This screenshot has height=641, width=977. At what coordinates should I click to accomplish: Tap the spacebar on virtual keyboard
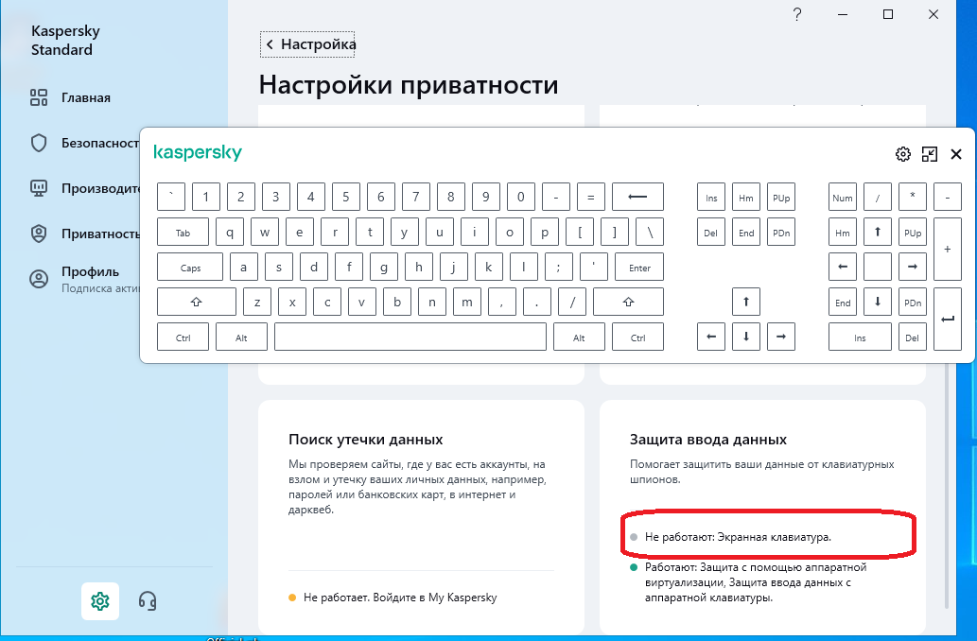click(410, 337)
